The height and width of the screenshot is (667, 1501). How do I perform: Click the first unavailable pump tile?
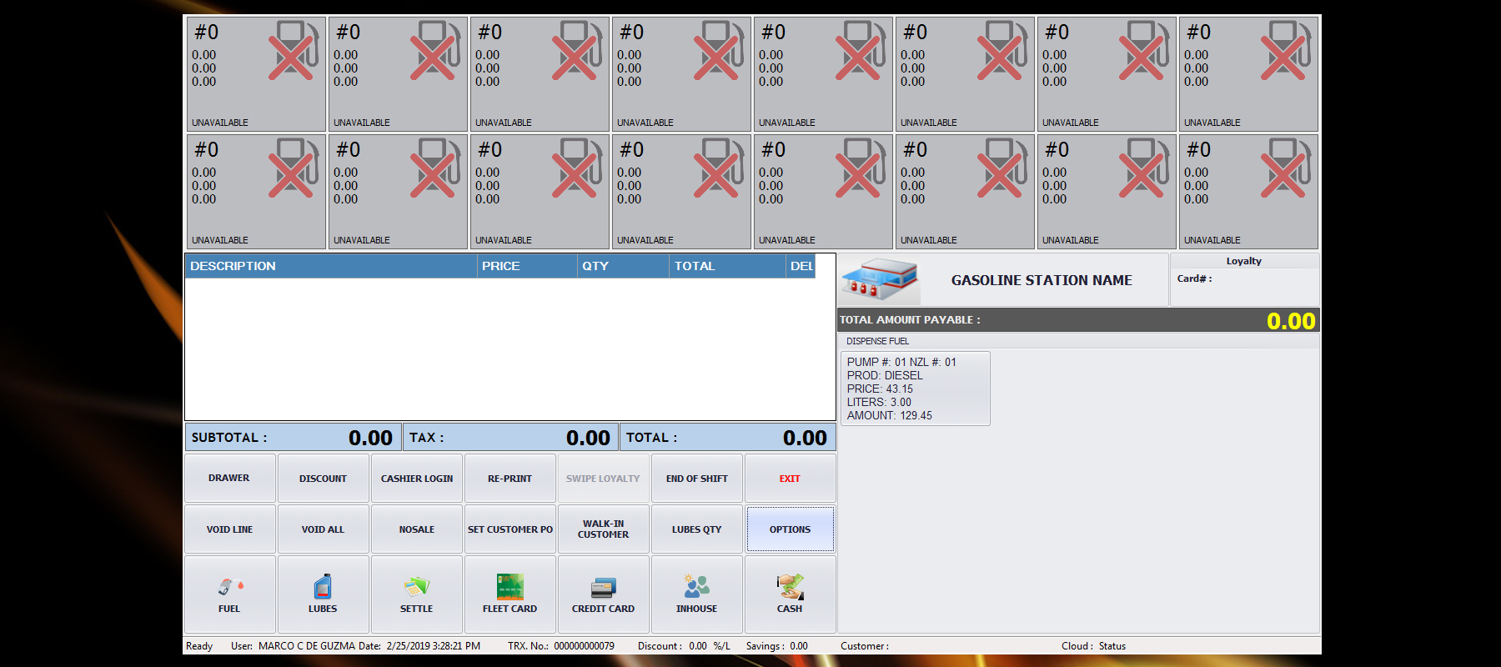[x=255, y=74]
